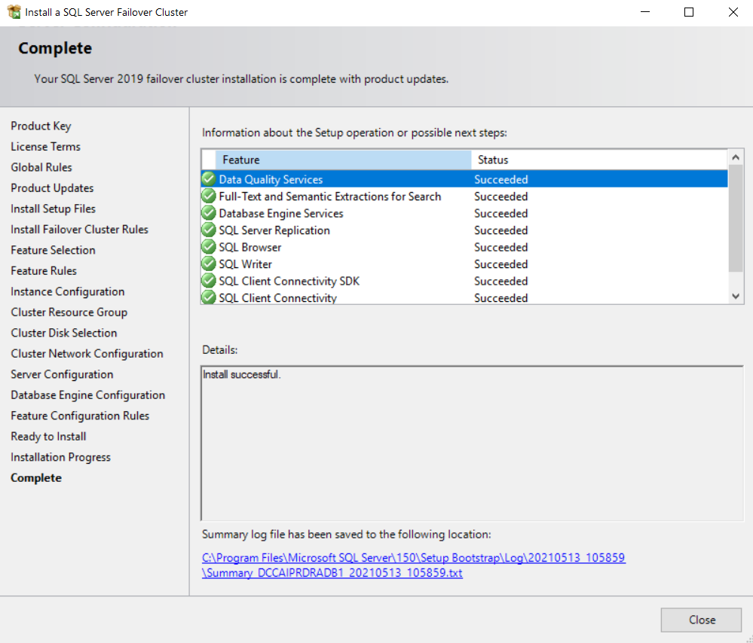
Task: Click the bold Complete step in sidebar
Action: pos(36,477)
